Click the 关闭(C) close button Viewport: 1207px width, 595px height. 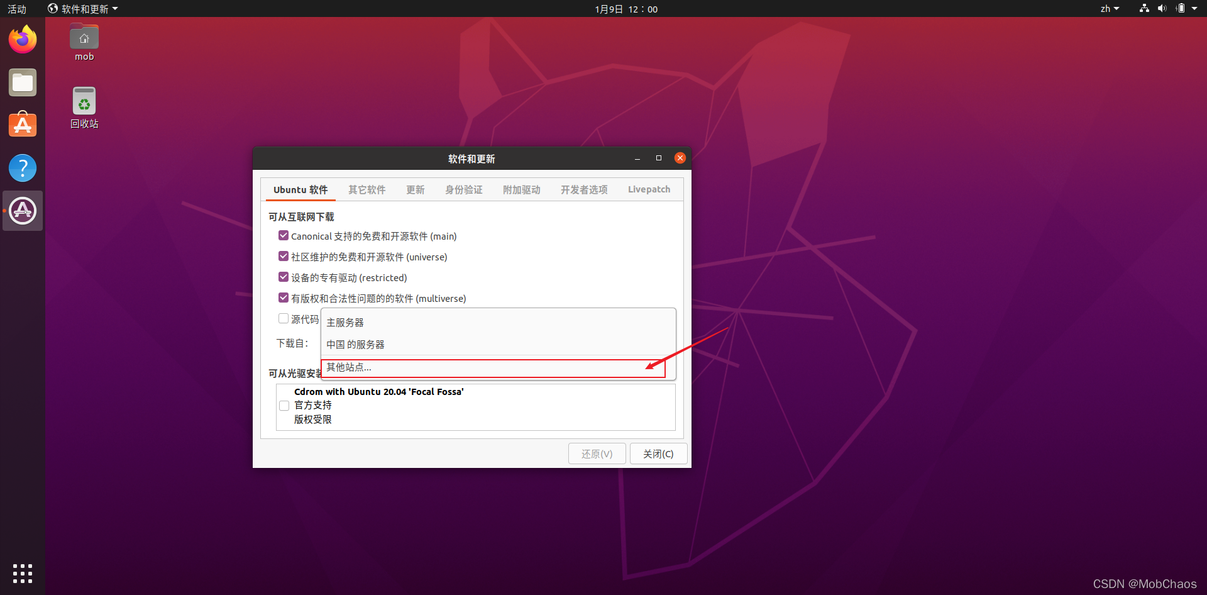(x=658, y=453)
